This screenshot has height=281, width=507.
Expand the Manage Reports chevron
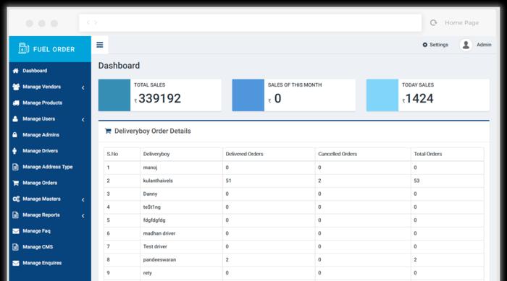(83, 216)
